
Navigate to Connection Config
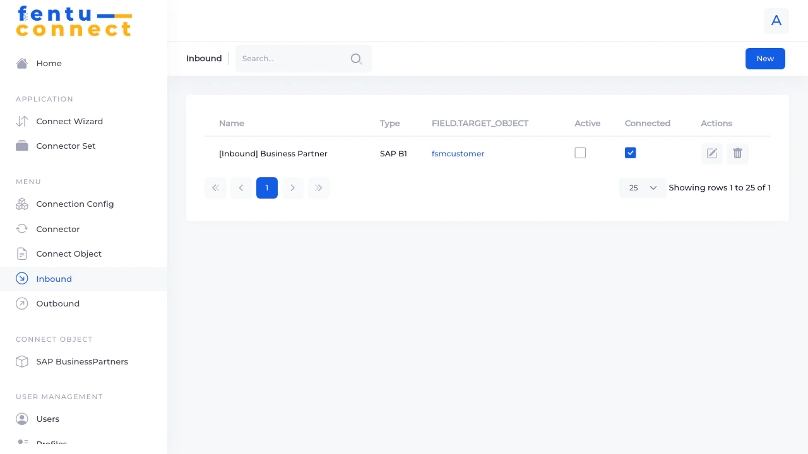(83, 204)
